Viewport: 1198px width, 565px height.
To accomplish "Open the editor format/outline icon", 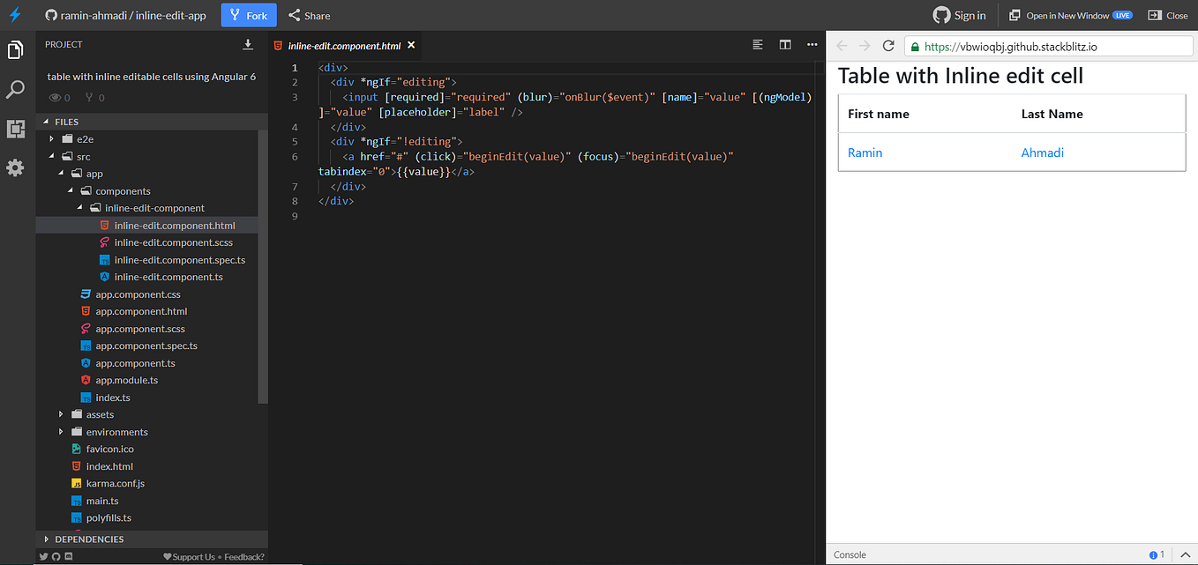I will point(757,44).
